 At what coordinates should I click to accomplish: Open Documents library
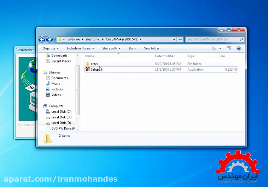(60, 78)
